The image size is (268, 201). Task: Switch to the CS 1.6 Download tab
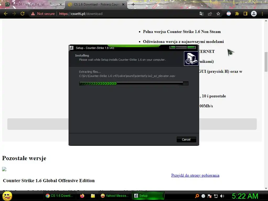pyautogui.click(x=96, y=4)
